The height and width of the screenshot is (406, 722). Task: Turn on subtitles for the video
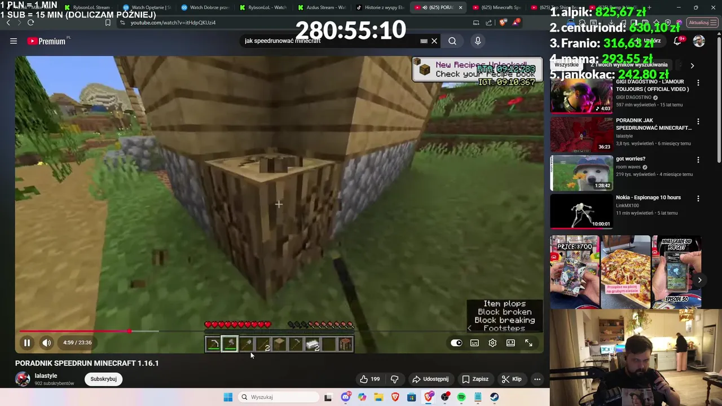click(x=474, y=343)
